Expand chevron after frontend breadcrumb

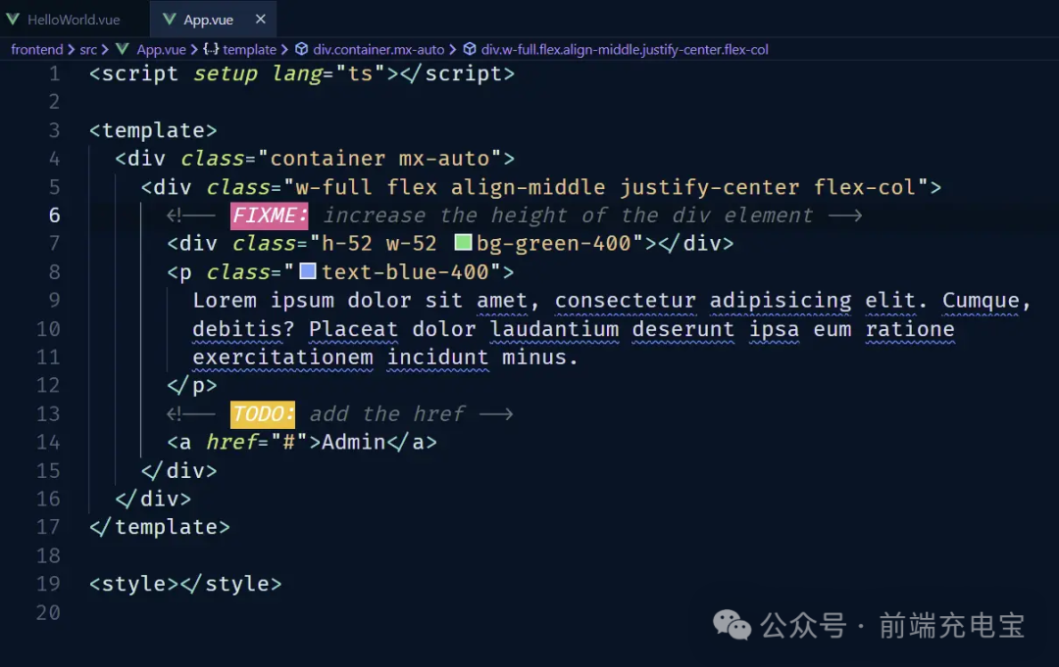[71, 49]
